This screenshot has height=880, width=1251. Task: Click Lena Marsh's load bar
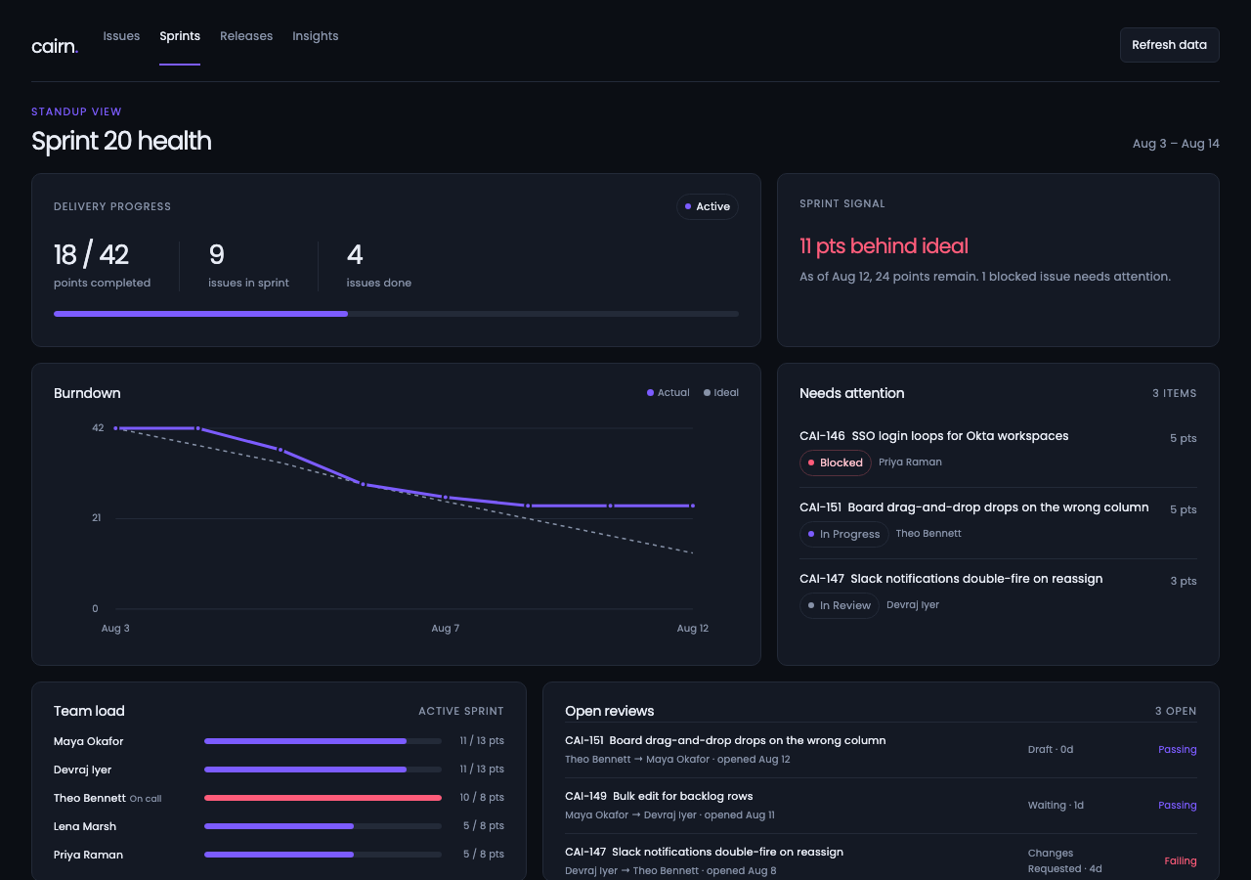tap(323, 826)
